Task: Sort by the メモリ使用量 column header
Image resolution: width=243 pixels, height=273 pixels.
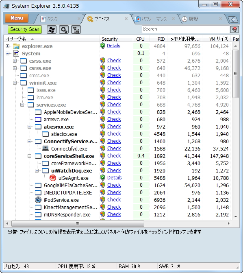Action: pyautogui.click(x=185, y=39)
